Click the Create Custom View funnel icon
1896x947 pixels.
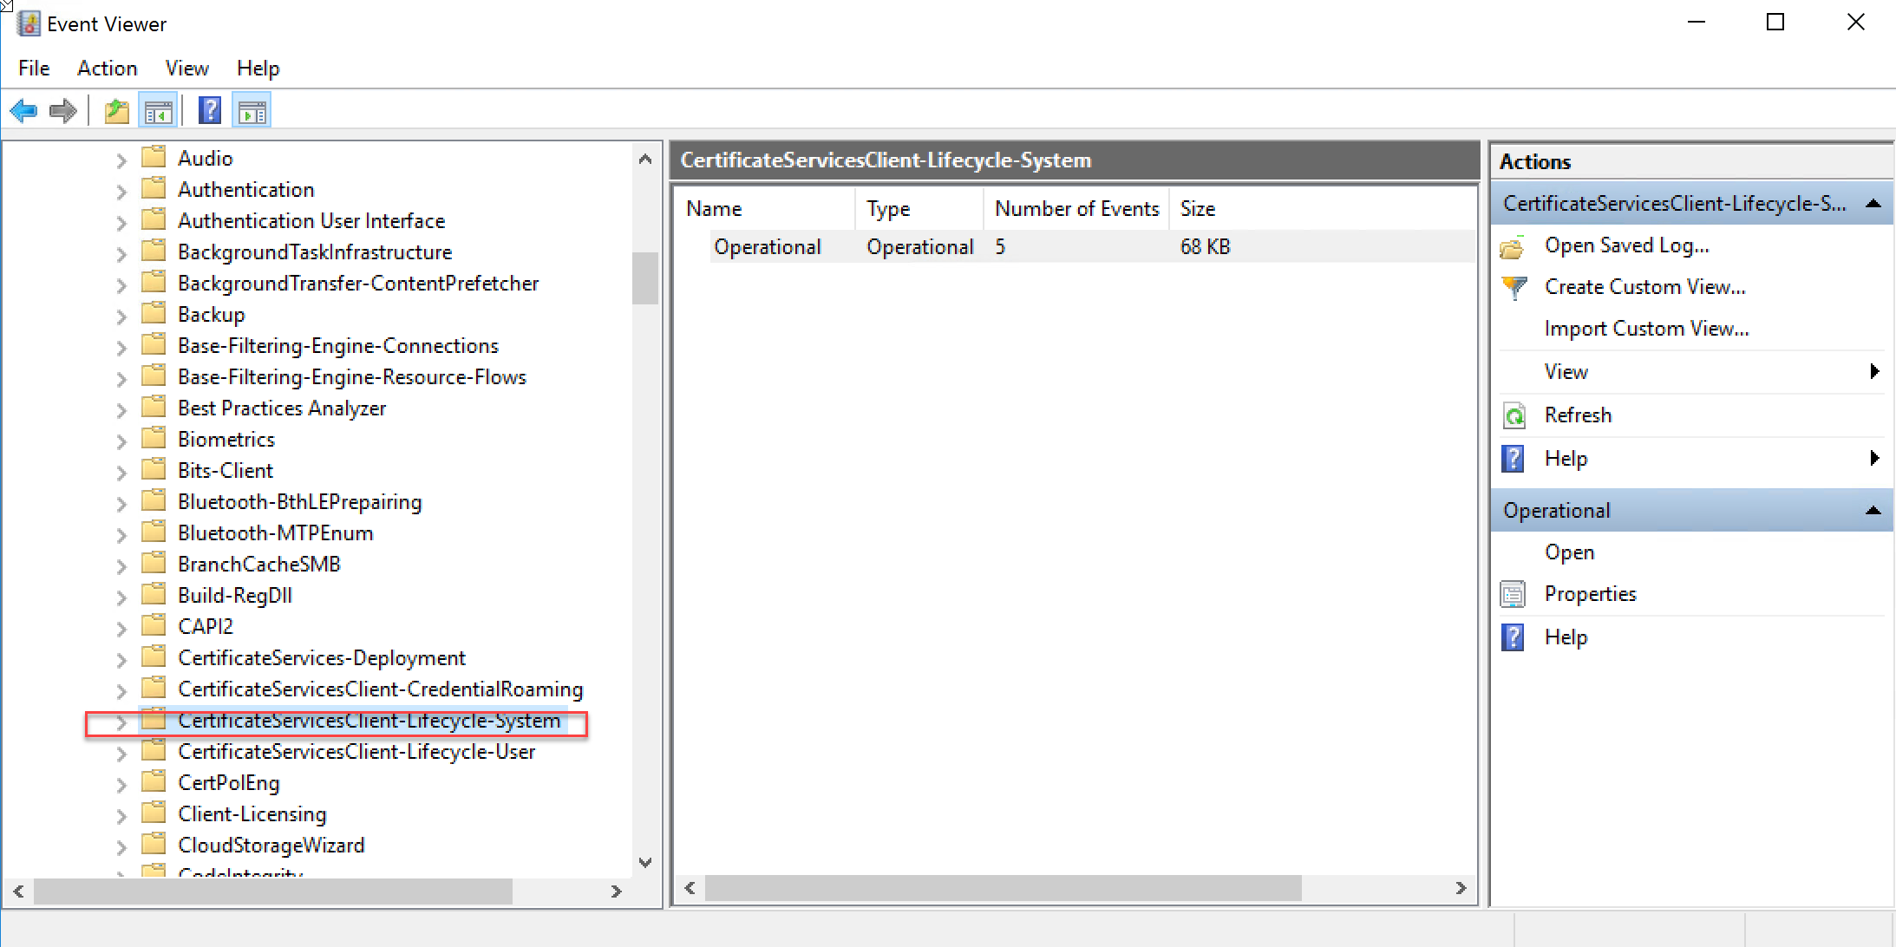pyautogui.click(x=1514, y=287)
